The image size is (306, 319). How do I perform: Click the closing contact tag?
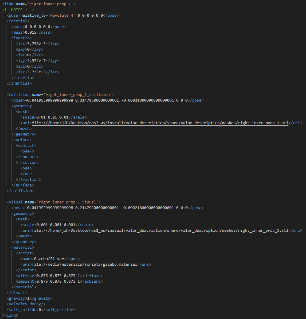(x=27, y=157)
